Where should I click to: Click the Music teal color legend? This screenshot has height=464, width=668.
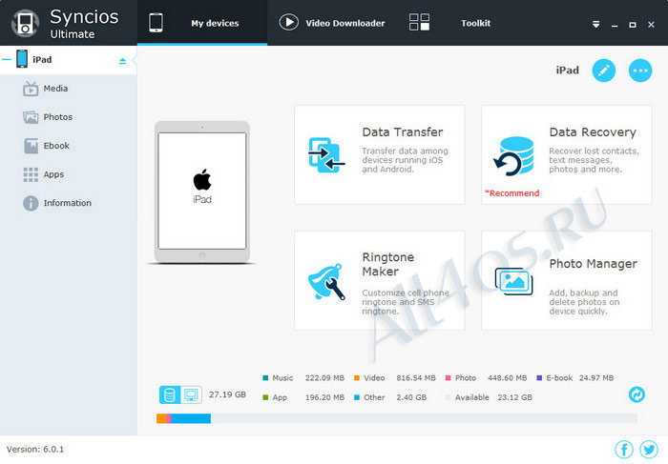tap(265, 377)
